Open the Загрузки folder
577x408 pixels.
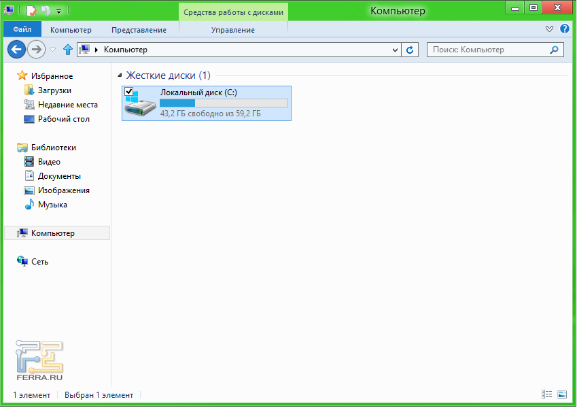point(54,90)
